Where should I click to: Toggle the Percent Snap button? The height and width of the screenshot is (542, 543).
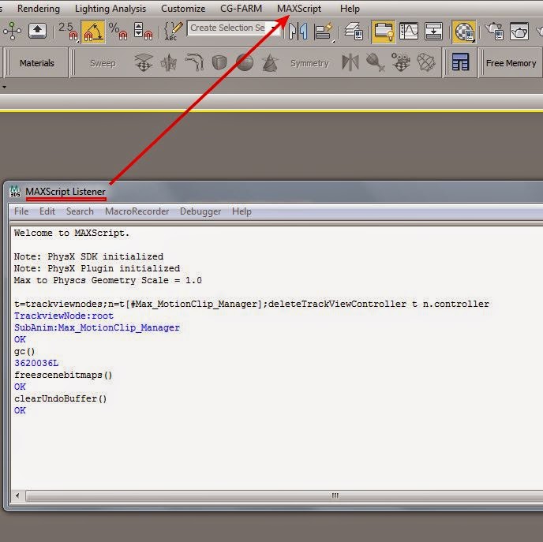118,31
